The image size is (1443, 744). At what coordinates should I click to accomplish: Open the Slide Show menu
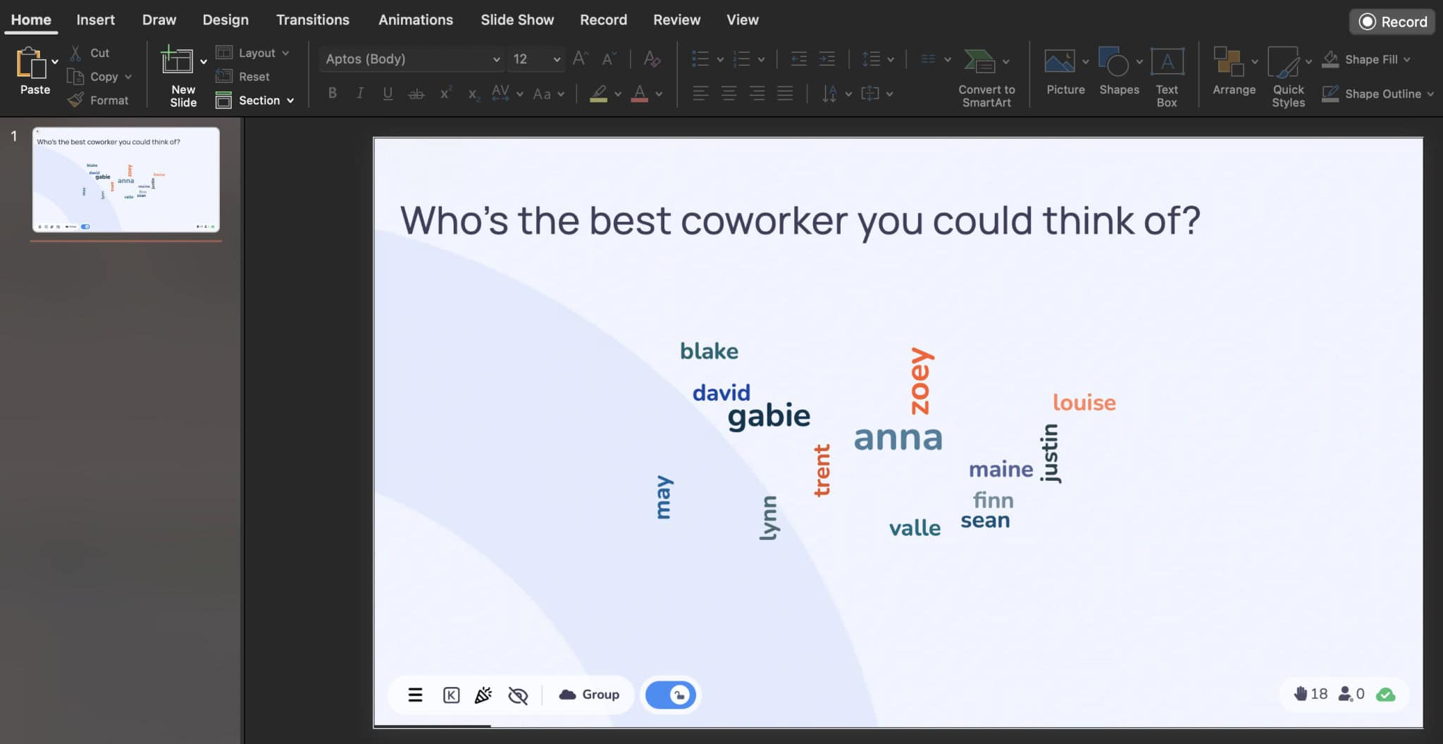tap(516, 19)
